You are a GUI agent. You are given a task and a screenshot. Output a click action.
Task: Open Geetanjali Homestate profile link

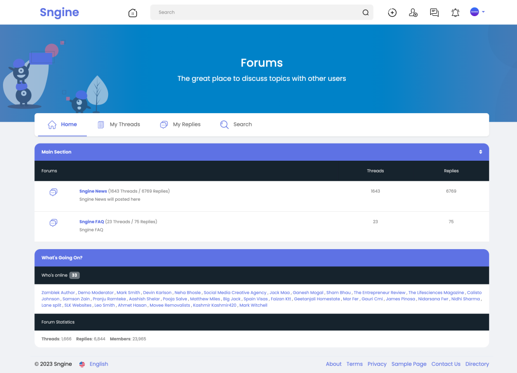click(x=317, y=299)
